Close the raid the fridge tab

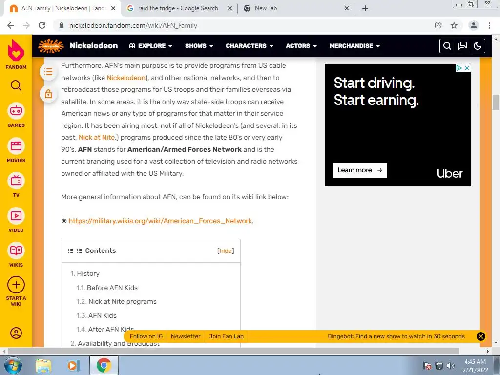(230, 9)
